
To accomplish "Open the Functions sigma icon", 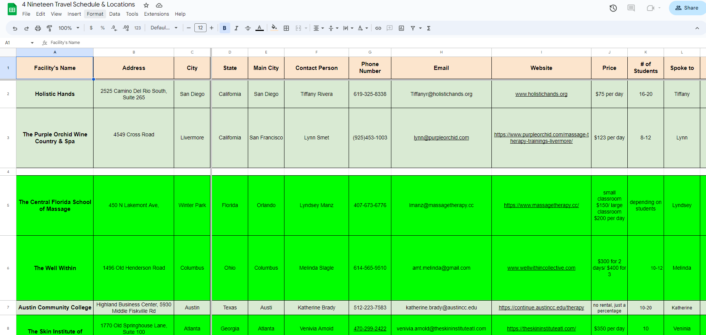I will click(x=429, y=28).
